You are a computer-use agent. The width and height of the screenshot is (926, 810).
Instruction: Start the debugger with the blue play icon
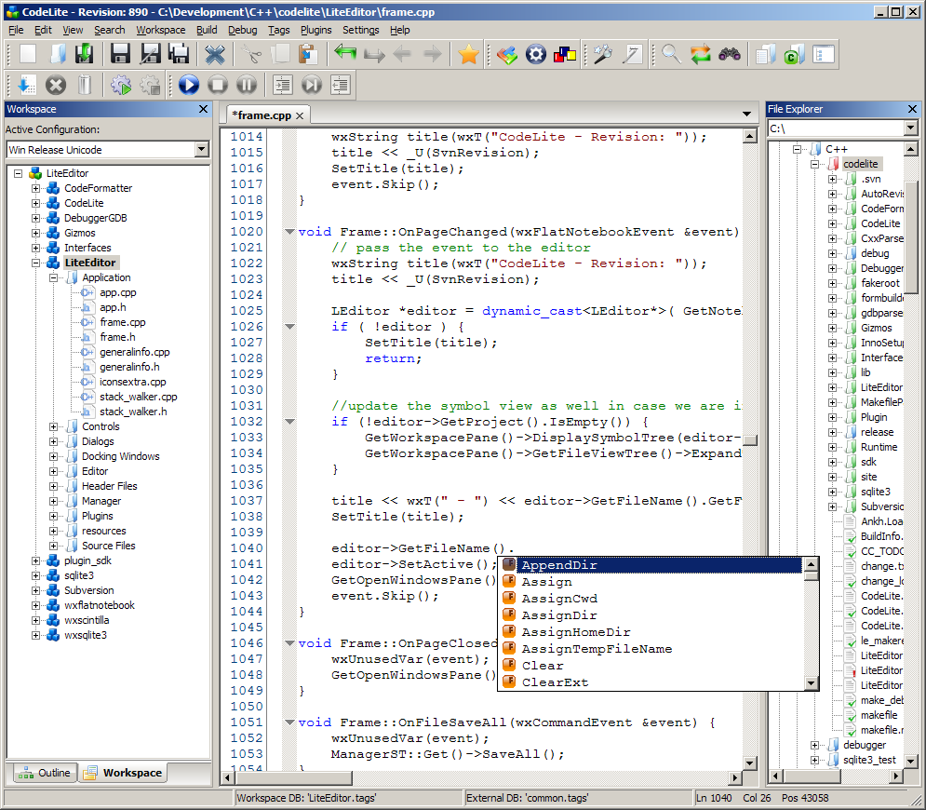click(x=189, y=86)
